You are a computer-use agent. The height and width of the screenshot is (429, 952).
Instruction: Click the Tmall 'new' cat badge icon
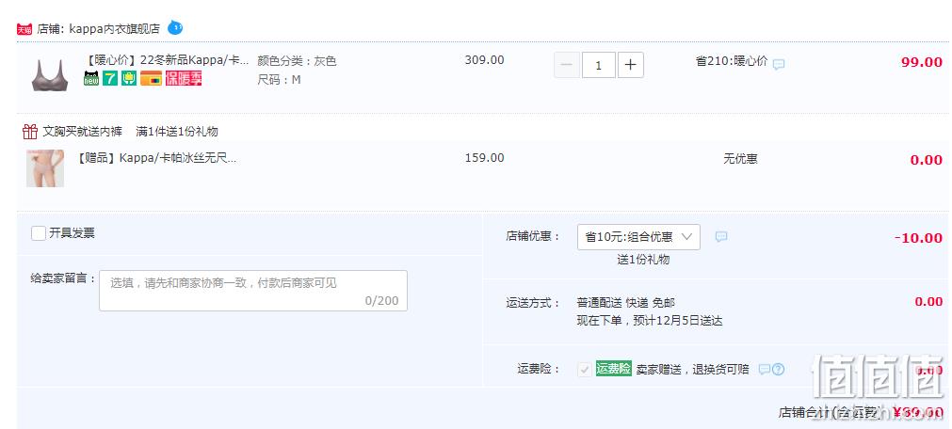coord(91,78)
